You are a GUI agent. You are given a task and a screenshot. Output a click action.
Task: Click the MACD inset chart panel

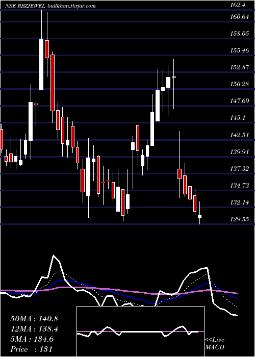pyautogui.click(x=140, y=331)
